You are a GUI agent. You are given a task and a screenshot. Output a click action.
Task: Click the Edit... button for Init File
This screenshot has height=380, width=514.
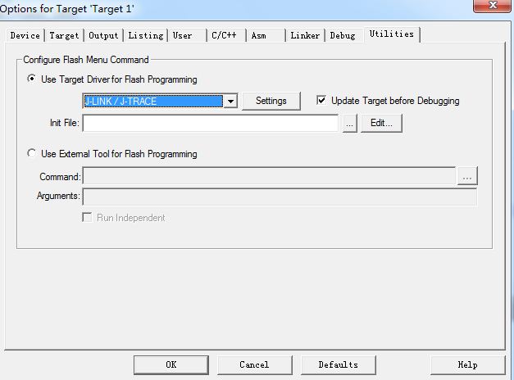pyautogui.click(x=381, y=123)
